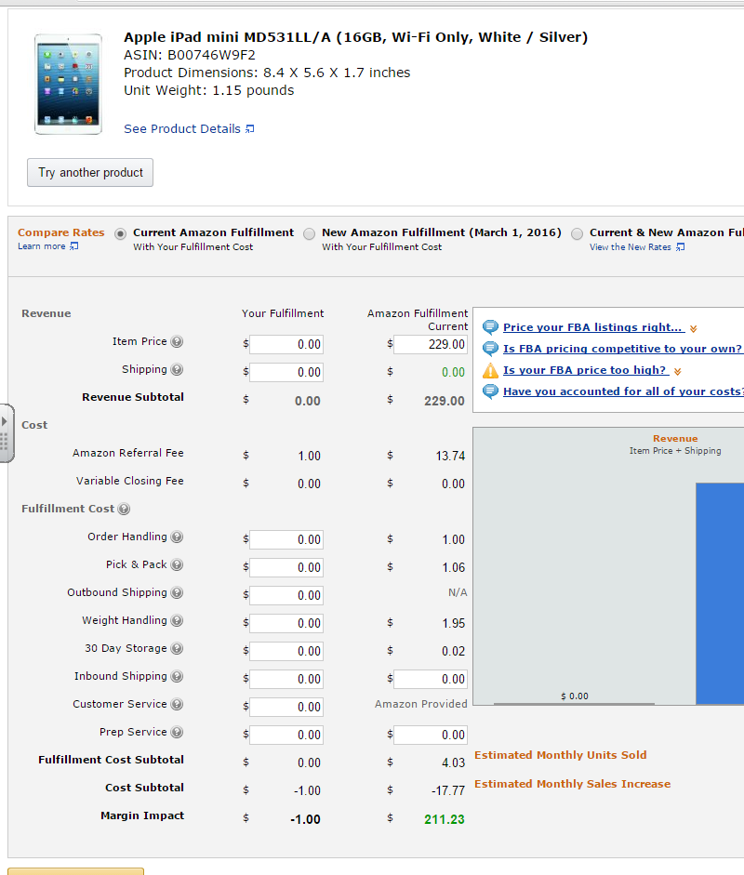Image resolution: width=744 pixels, height=875 pixels.
Task: Click help icon next to Item Price
Action: [x=177, y=341]
